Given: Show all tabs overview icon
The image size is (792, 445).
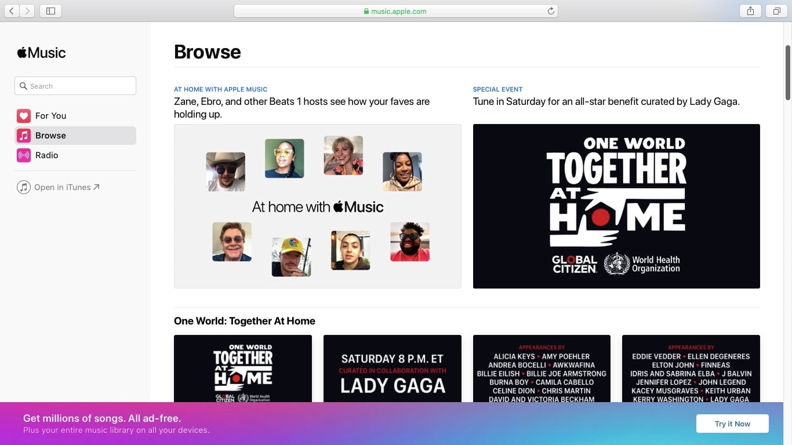Looking at the screenshot, I should 776,11.
